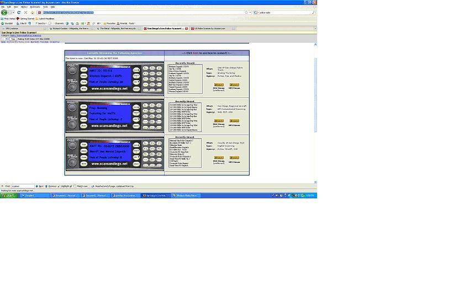
Task: Open the Most Visited bookmarks folder
Action: (x=8, y=19)
